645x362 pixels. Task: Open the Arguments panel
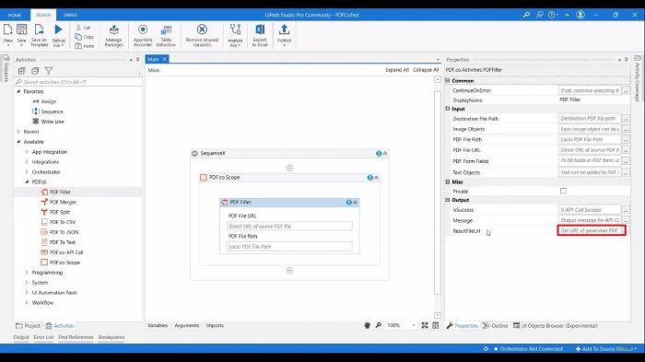click(187, 325)
